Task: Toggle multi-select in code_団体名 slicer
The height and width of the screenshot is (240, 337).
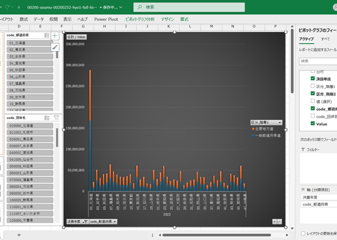Action: pos(47,118)
